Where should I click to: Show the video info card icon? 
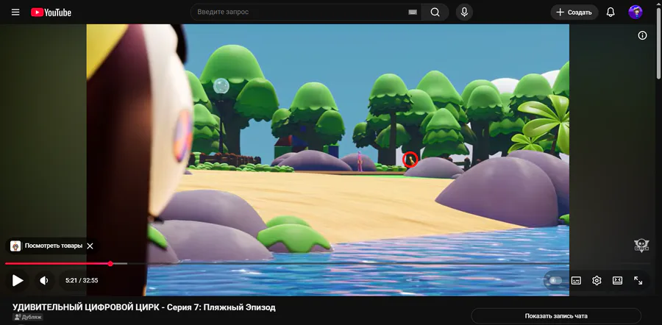[x=642, y=35]
